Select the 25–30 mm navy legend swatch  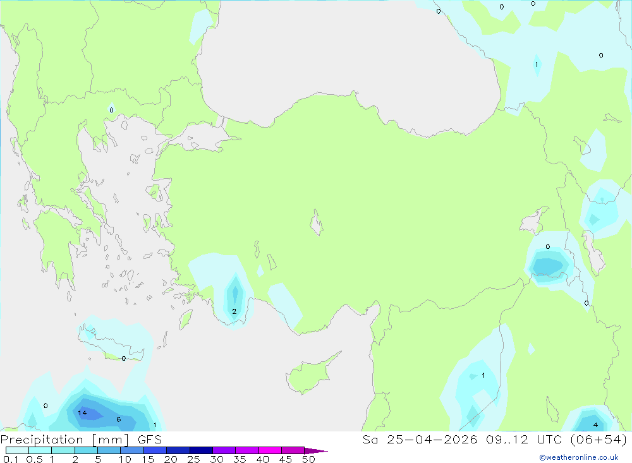click(201, 450)
